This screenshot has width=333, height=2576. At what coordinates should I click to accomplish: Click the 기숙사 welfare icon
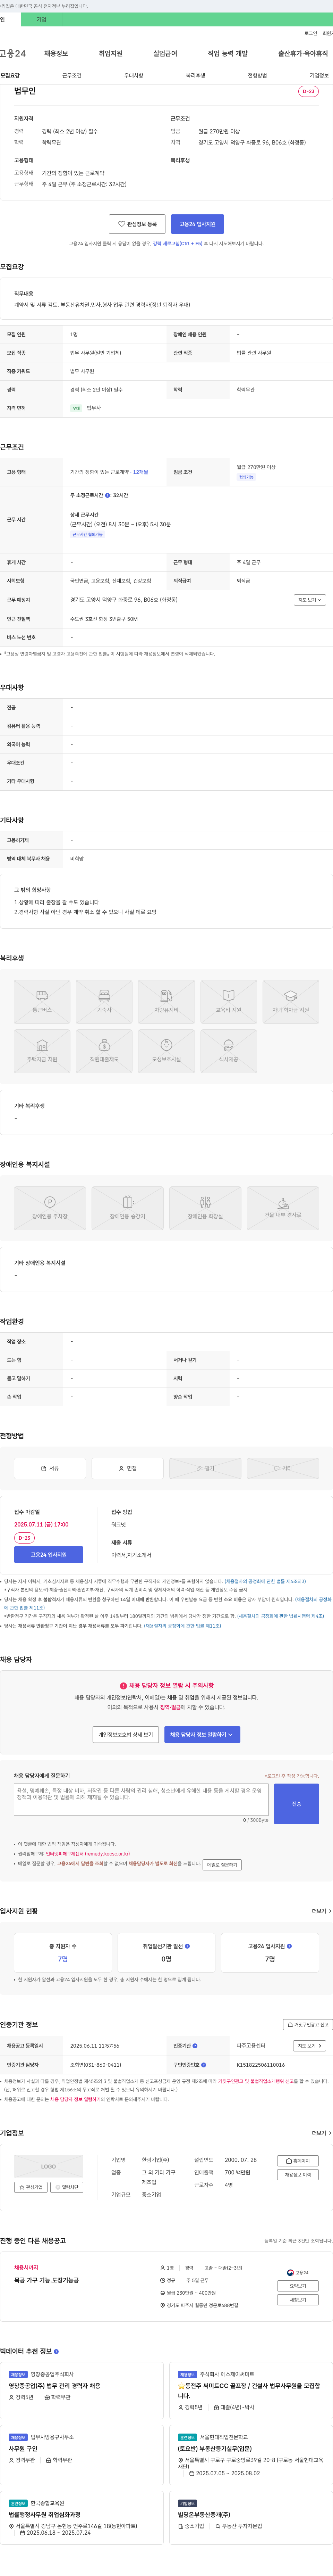click(x=104, y=996)
